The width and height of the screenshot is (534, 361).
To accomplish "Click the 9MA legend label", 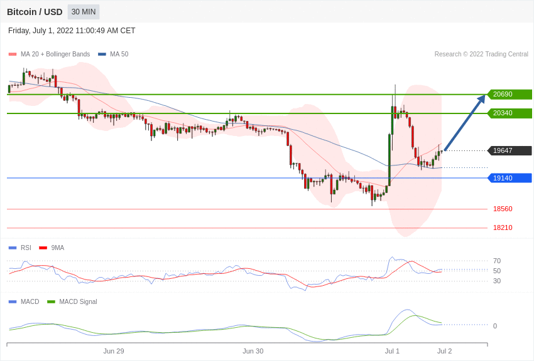I will 58,248.
